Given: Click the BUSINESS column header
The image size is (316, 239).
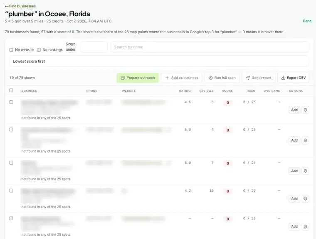Looking at the screenshot, I should click(29, 91).
